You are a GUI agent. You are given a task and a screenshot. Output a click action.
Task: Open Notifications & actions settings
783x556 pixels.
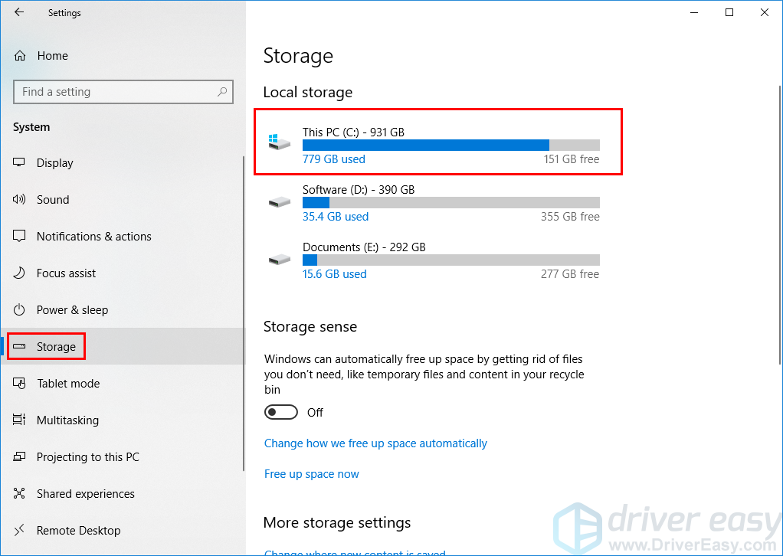click(93, 236)
